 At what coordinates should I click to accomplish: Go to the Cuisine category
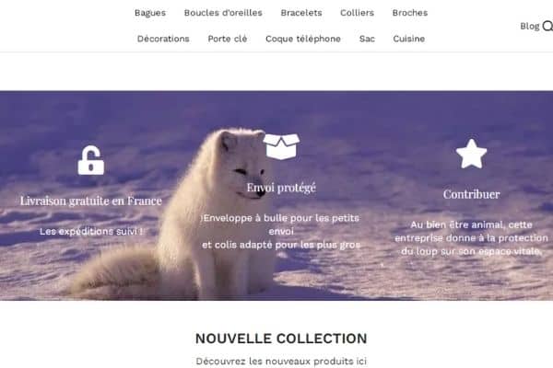[x=408, y=39]
